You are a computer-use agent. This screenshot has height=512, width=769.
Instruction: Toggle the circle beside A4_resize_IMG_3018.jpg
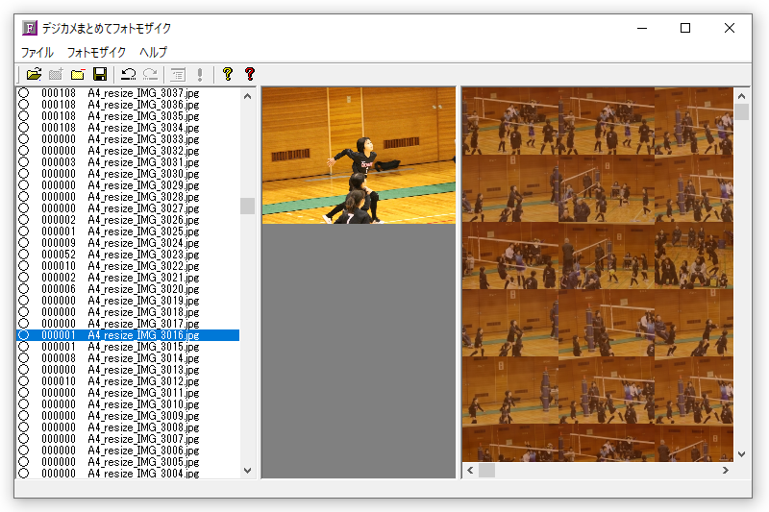point(23,311)
